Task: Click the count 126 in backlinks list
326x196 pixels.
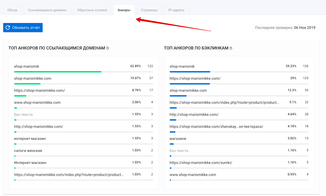Action: pyautogui.click(x=306, y=66)
